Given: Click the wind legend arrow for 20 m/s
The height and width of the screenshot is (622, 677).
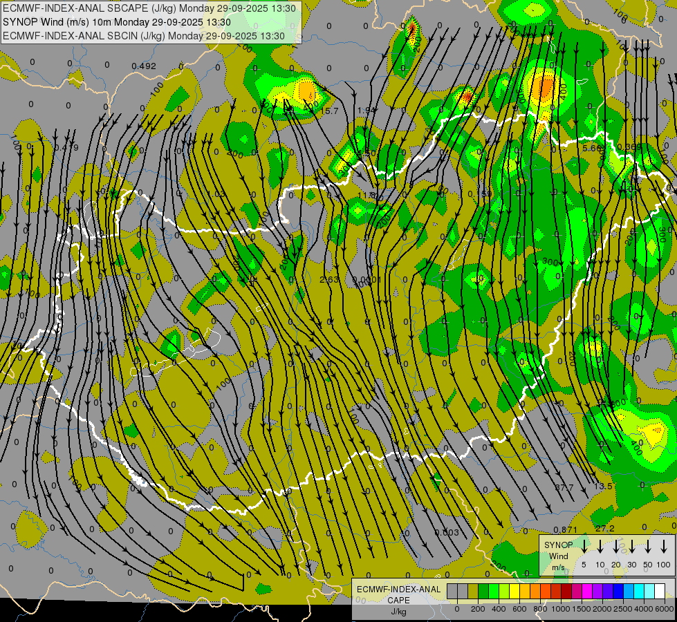Looking at the screenshot, I should 616,546.
